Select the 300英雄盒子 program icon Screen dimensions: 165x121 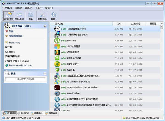tap(57, 52)
